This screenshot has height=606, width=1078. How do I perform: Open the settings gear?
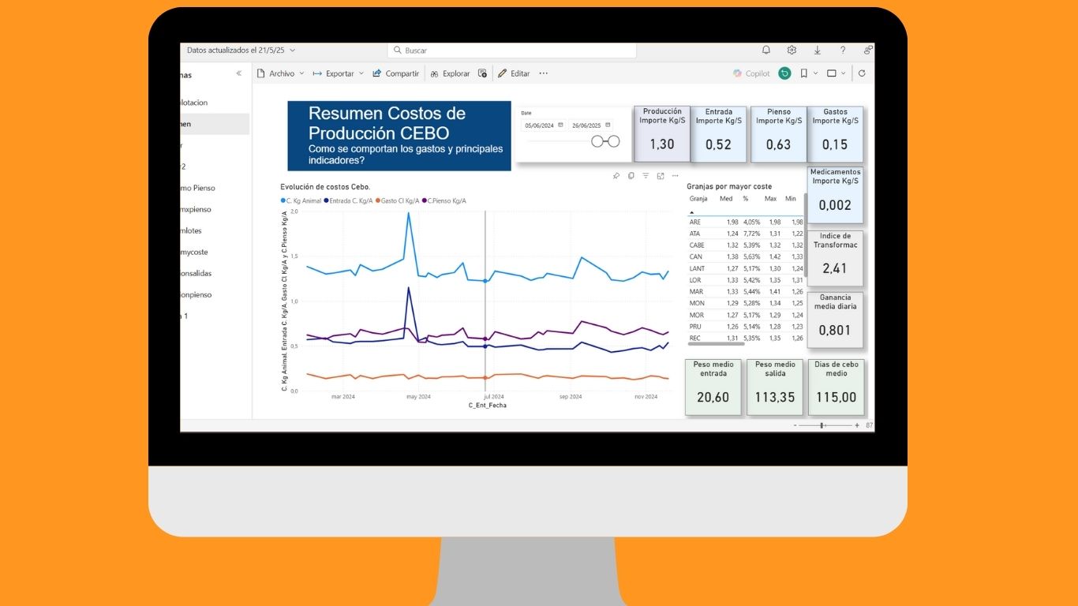792,50
